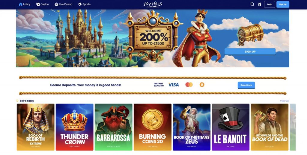Open the Burning Coins 20 game
Viewport: 307px width, 155px height.
coord(153,127)
